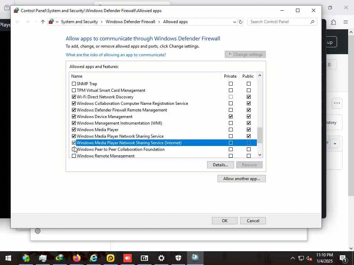Click the Back arrow in Control Panel
This screenshot has height=265, width=354.
(17, 22)
